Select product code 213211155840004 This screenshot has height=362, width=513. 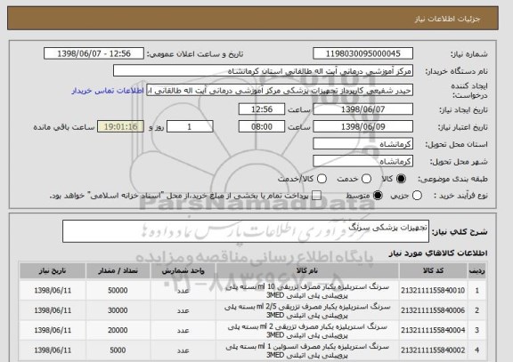pos(433,330)
